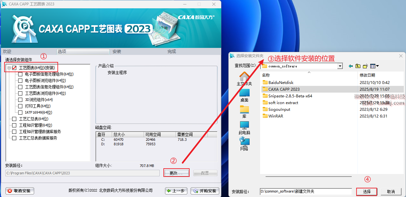Click the 2023/8/12 6:31 date cell

coord(373,116)
